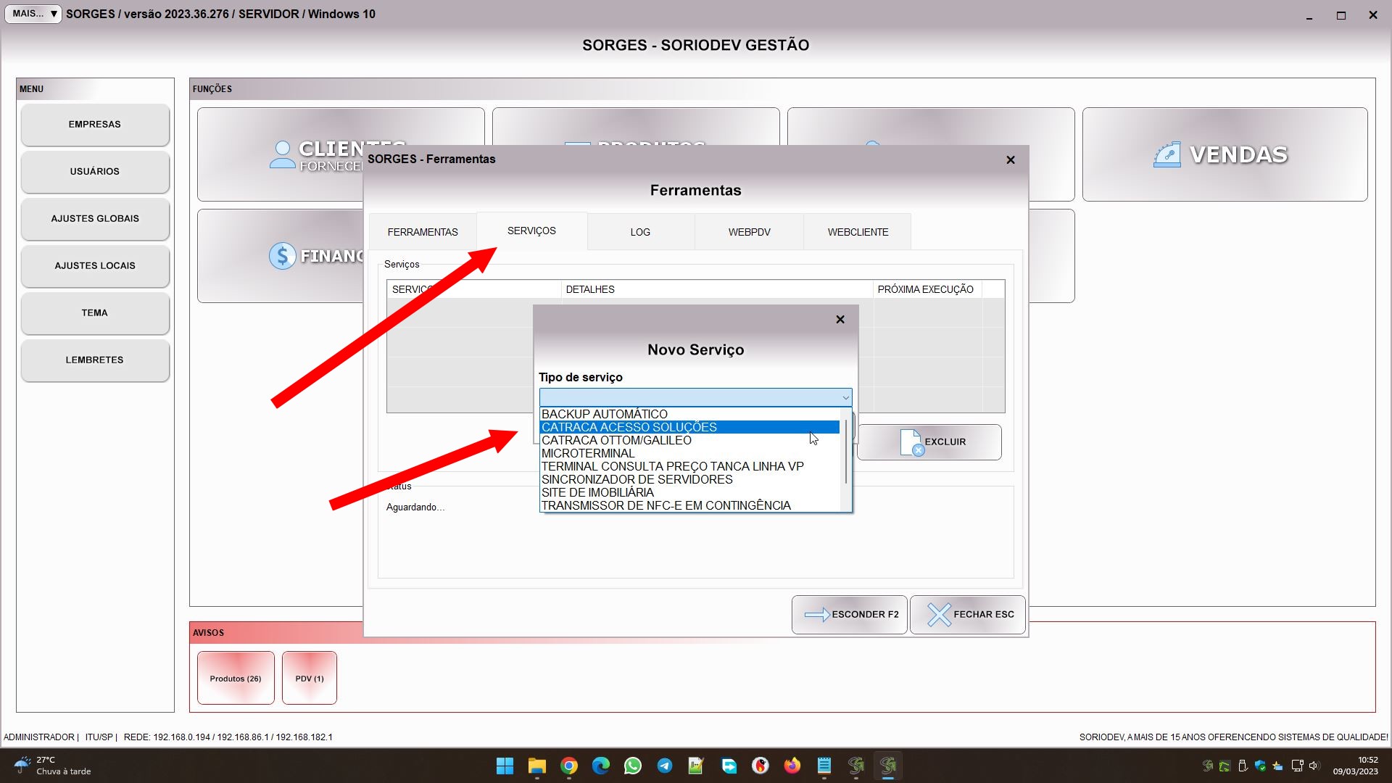Open WhatsApp from the taskbar

coord(632,766)
